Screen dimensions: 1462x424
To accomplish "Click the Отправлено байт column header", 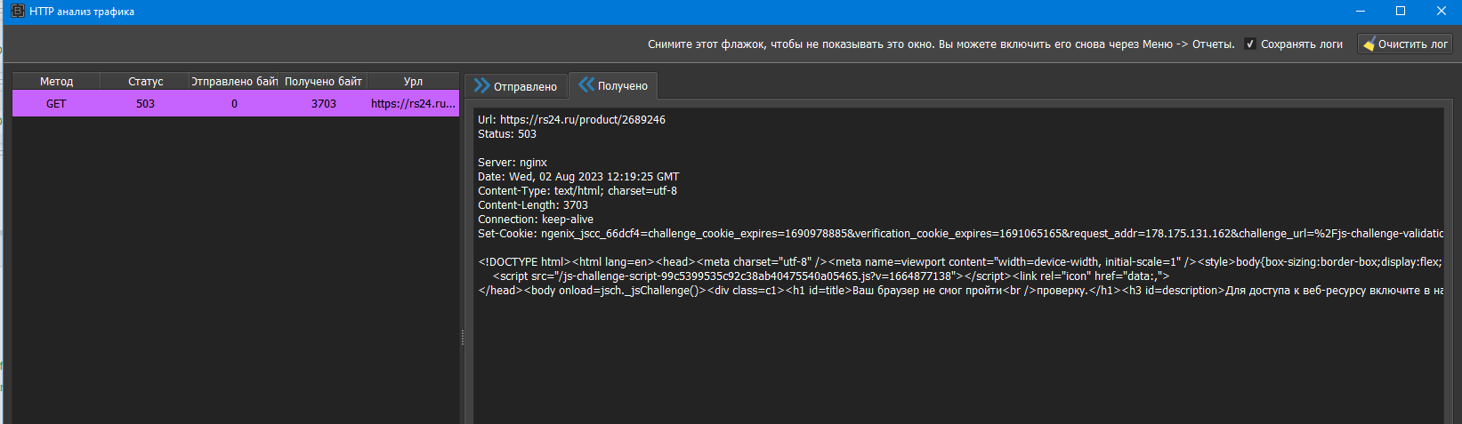I will click(x=234, y=81).
